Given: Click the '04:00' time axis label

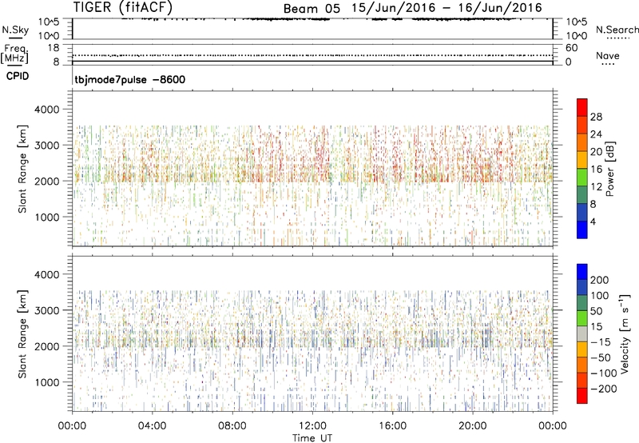Looking at the screenshot, I should coord(152,426).
